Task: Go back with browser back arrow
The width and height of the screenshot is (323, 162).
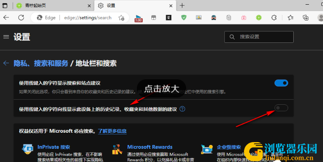Action: click(x=6, y=18)
